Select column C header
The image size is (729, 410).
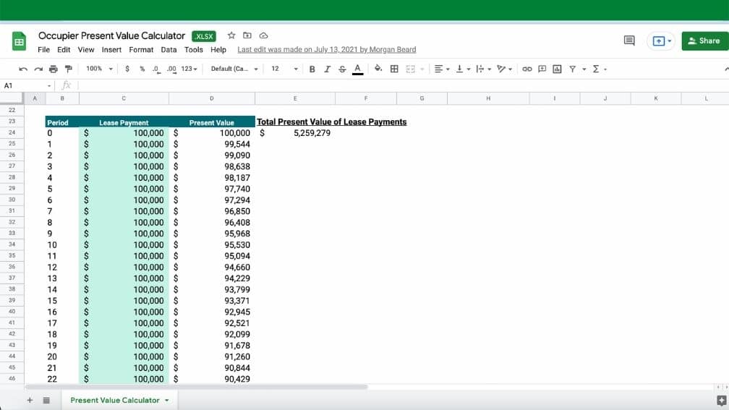[124, 98]
